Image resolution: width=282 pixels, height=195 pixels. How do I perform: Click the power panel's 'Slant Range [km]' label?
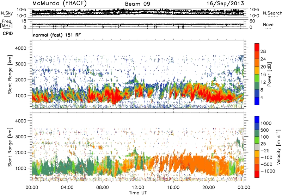pyautogui.click(x=10, y=74)
